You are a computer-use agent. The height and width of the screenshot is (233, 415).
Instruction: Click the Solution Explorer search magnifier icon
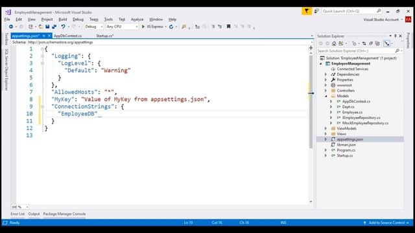pyautogui.click(x=397, y=50)
